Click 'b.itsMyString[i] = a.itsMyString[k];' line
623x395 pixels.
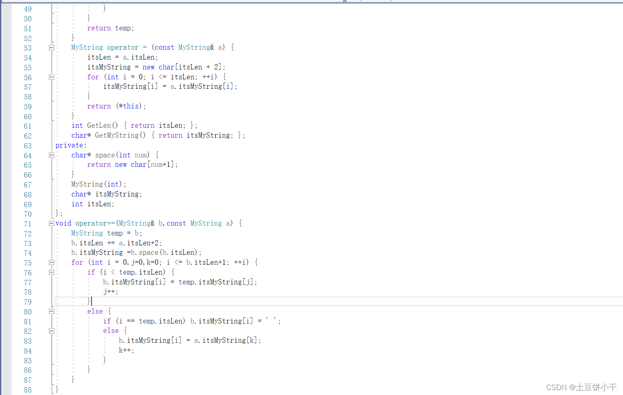coord(190,340)
